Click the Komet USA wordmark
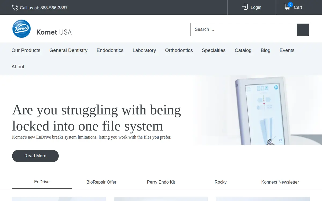 click(x=54, y=32)
